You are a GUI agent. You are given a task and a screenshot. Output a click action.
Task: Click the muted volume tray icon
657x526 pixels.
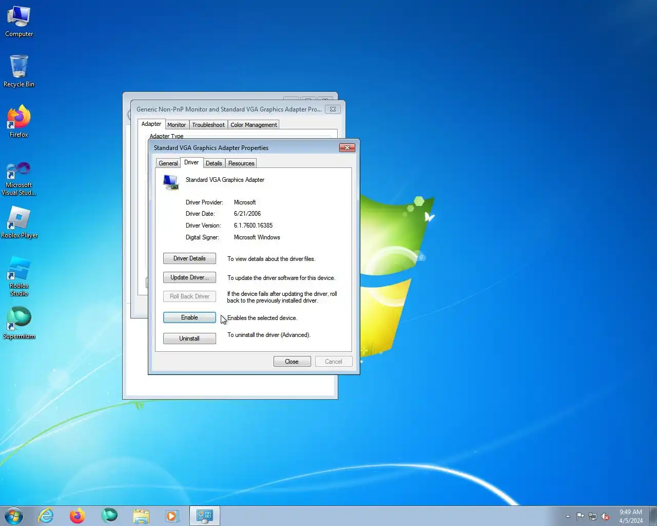pos(605,516)
